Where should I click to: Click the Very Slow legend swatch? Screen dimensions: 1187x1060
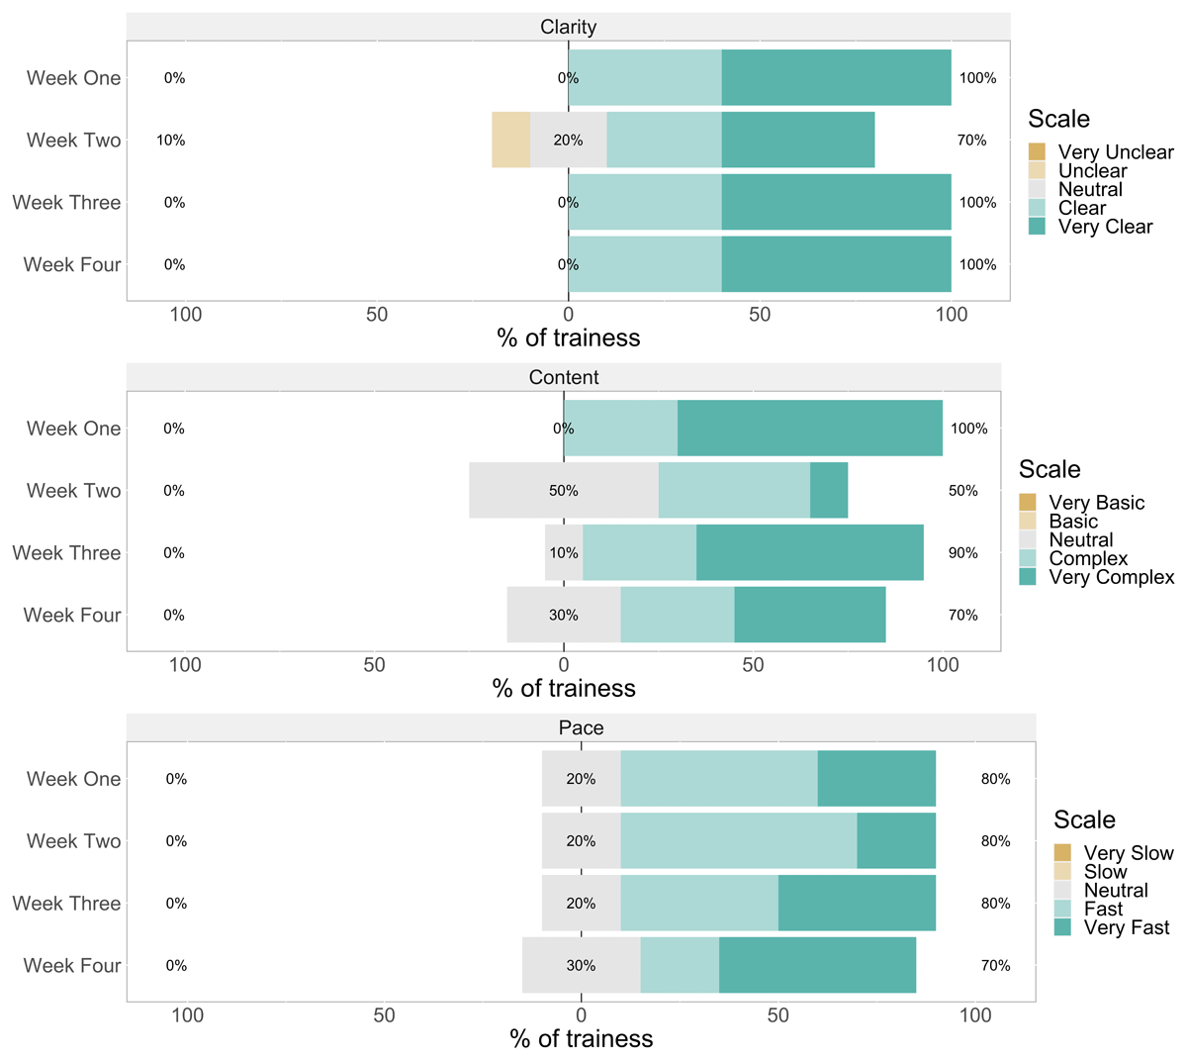point(1062,852)
